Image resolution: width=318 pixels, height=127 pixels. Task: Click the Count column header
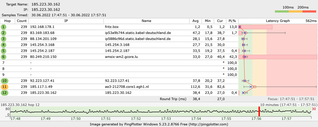pyautogui.click(x=22, y=21)
